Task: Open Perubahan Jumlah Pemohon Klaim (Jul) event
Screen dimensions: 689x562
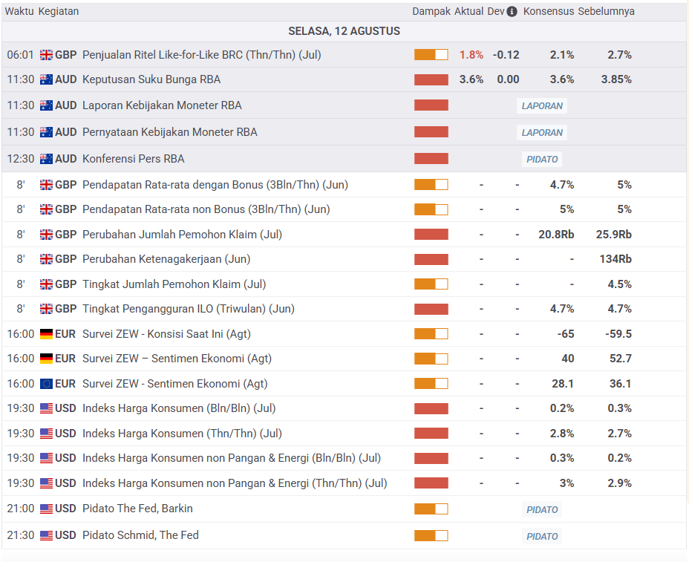Action: (181, 235)
